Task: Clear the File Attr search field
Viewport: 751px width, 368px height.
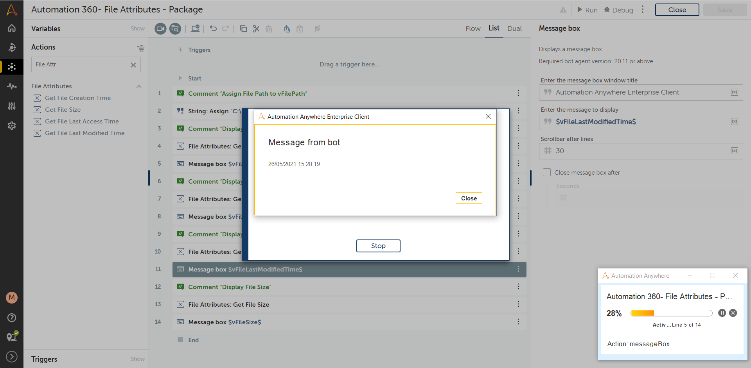Action: coord(133,65)
